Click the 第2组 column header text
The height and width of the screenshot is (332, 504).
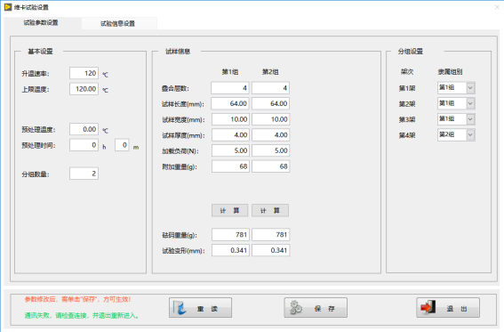(x=270, y=72)
